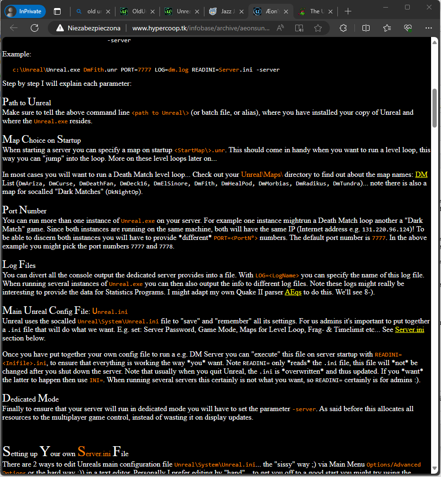Click the vertical scrollbar thumb

point(435,108)
